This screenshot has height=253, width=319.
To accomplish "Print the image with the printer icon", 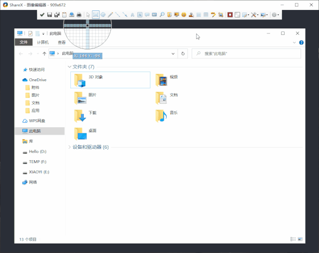I will point(79,14).
